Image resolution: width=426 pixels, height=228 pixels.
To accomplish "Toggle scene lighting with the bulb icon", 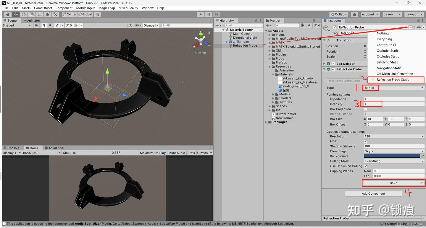I will pyautogui.click(x=44, y=25).
